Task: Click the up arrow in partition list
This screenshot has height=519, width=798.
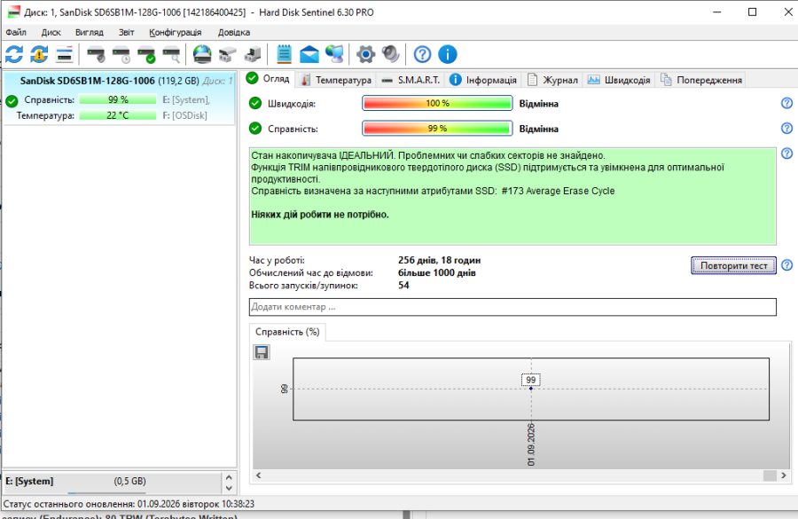Action: tap(229, 477)
